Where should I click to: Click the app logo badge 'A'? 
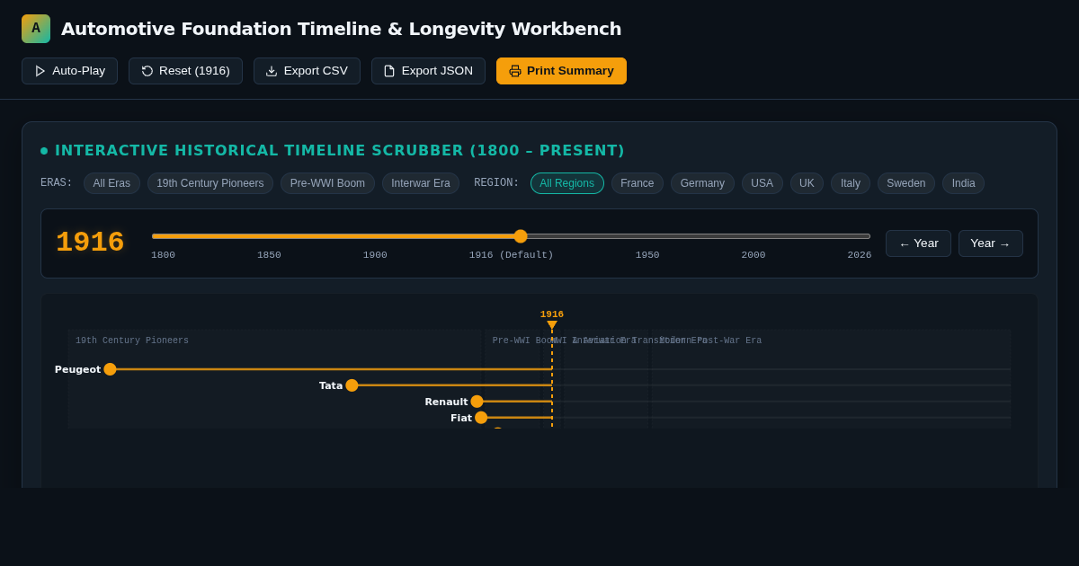tap(36, 29)
